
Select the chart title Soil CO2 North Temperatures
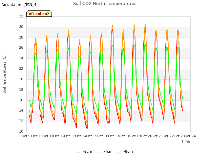click(x=105, y=4)
